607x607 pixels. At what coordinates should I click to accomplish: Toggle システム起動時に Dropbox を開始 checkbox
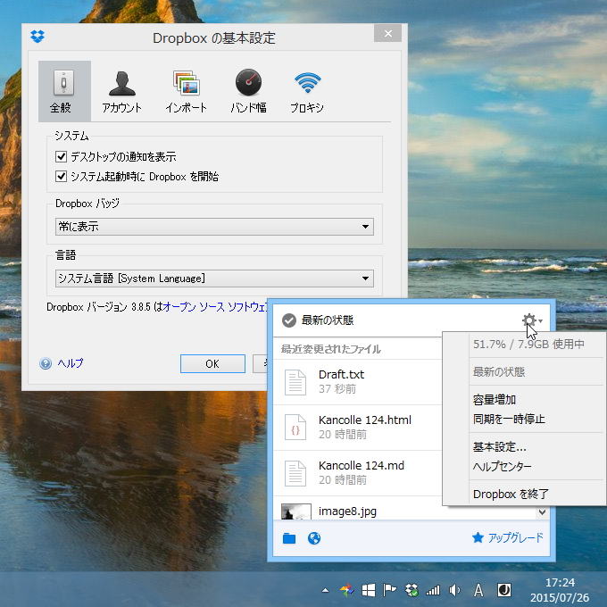coord(62,177)
